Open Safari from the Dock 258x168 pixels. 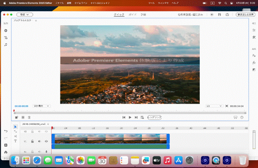tap(37, 160)
